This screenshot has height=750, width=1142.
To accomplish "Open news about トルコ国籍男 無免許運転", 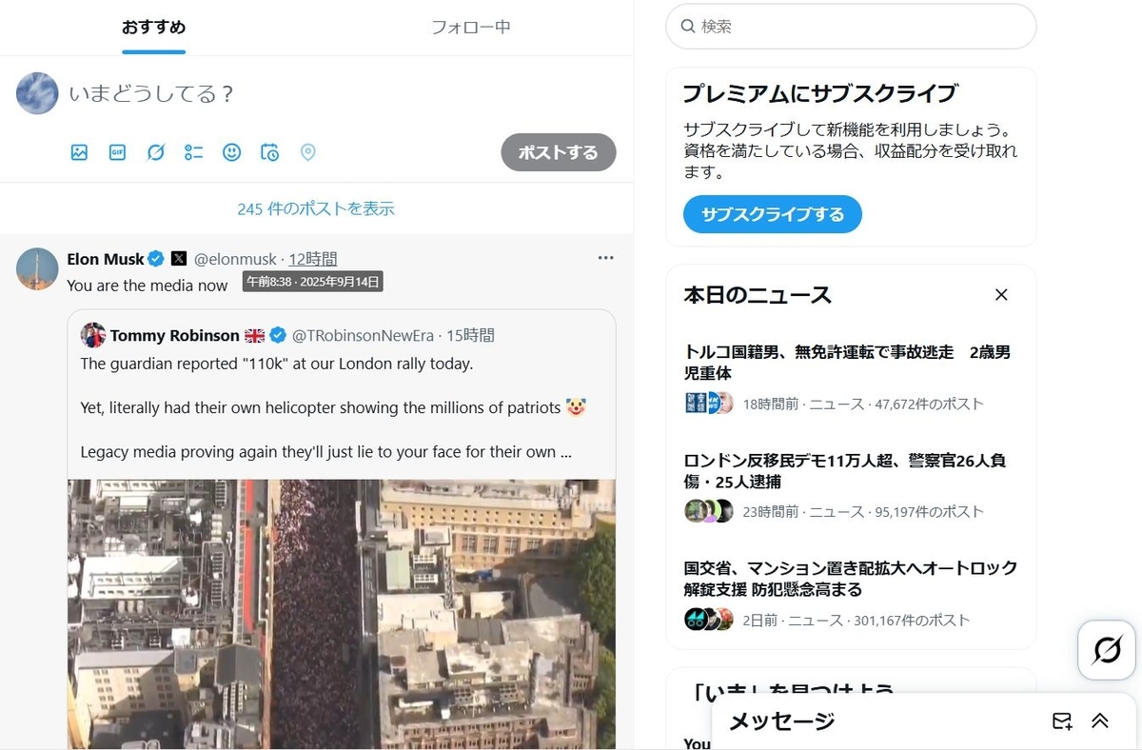I will click(847, 363).
